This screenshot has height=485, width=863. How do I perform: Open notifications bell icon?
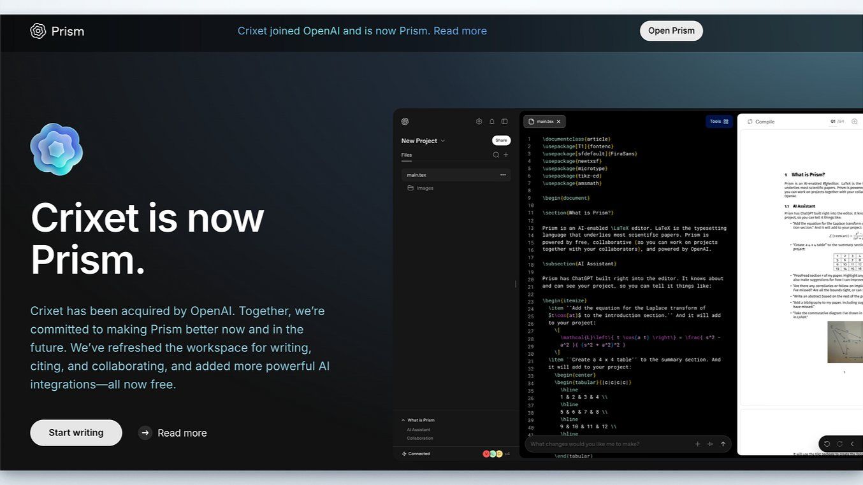(492, 122)
